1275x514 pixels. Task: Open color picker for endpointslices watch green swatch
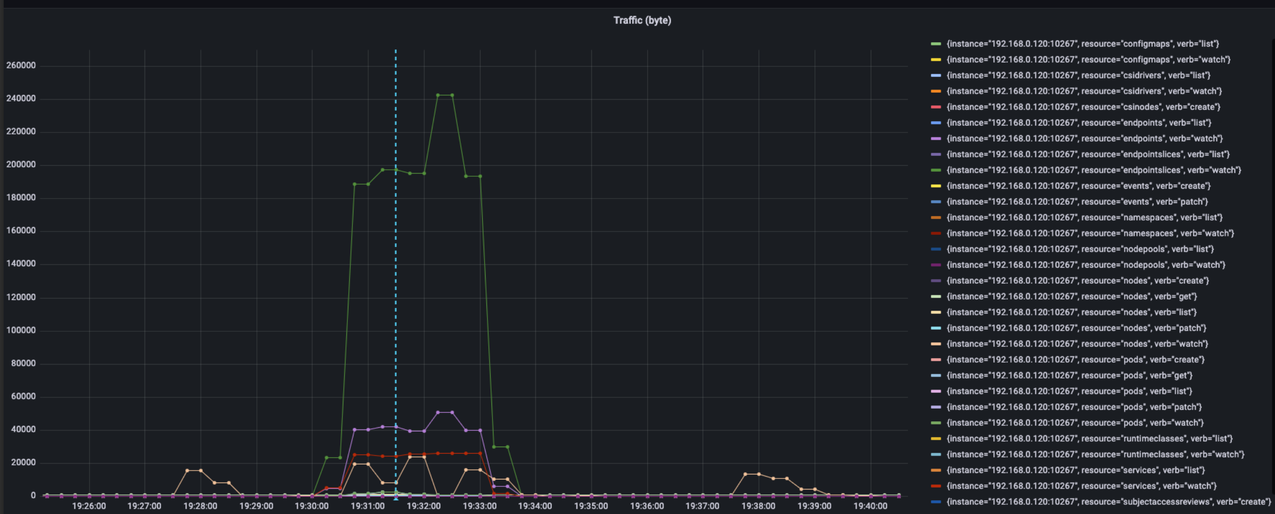pos(935,170)
